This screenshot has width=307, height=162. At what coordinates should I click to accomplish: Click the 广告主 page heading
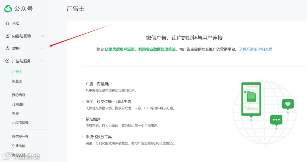point(76,9)
